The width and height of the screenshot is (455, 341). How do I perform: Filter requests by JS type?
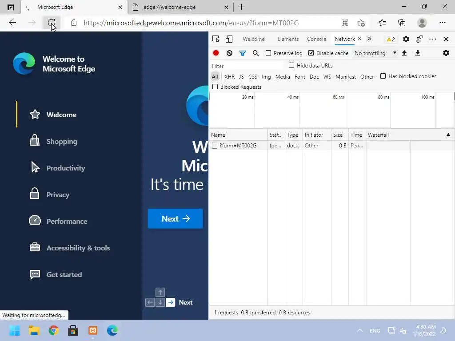[x=241, y=76]
